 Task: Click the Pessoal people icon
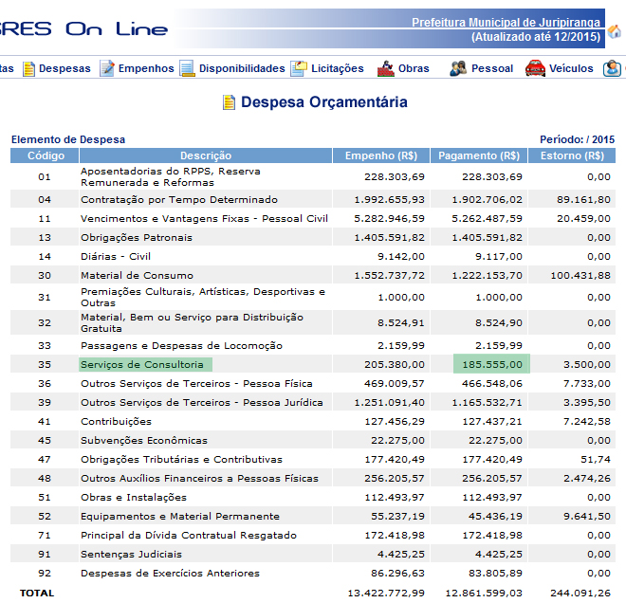(x=458, y=68)
